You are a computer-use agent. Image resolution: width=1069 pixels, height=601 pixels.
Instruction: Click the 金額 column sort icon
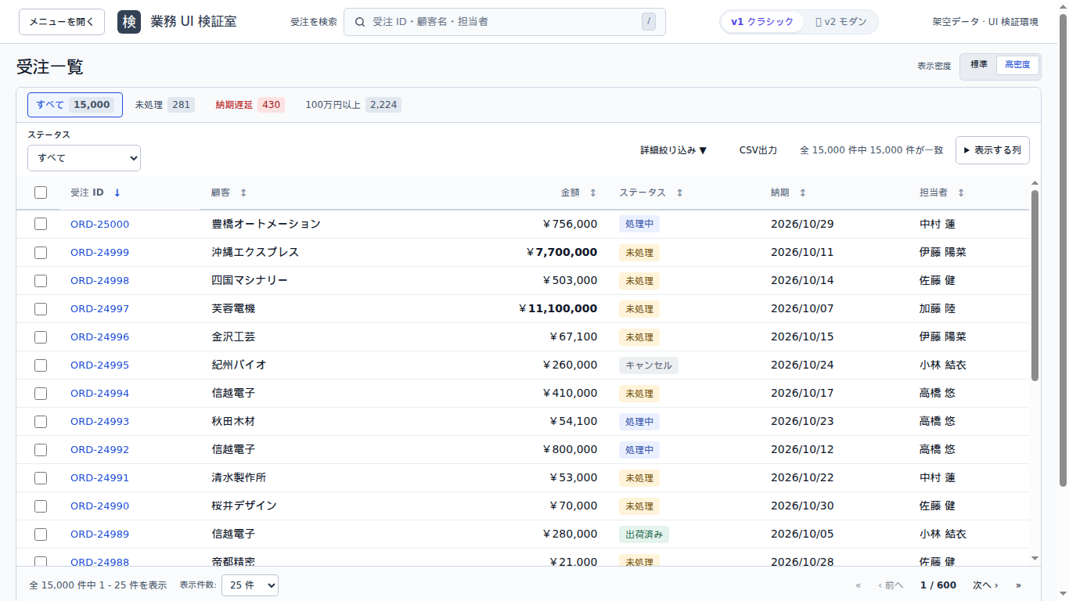[x=592, y=193]
